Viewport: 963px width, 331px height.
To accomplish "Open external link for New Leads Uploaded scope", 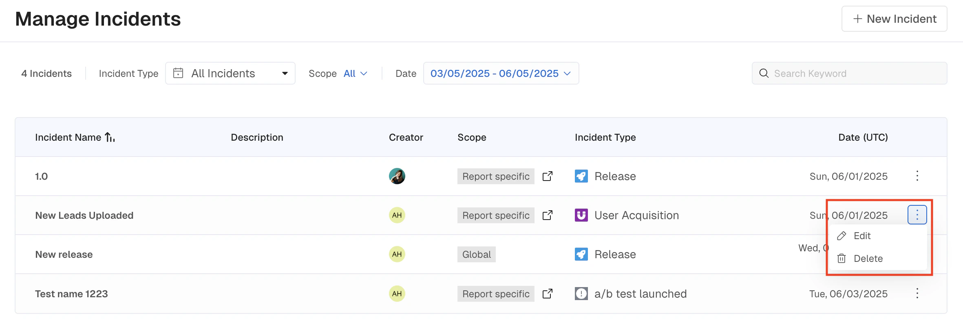I will pyautogui.click(x=547, y=215).
